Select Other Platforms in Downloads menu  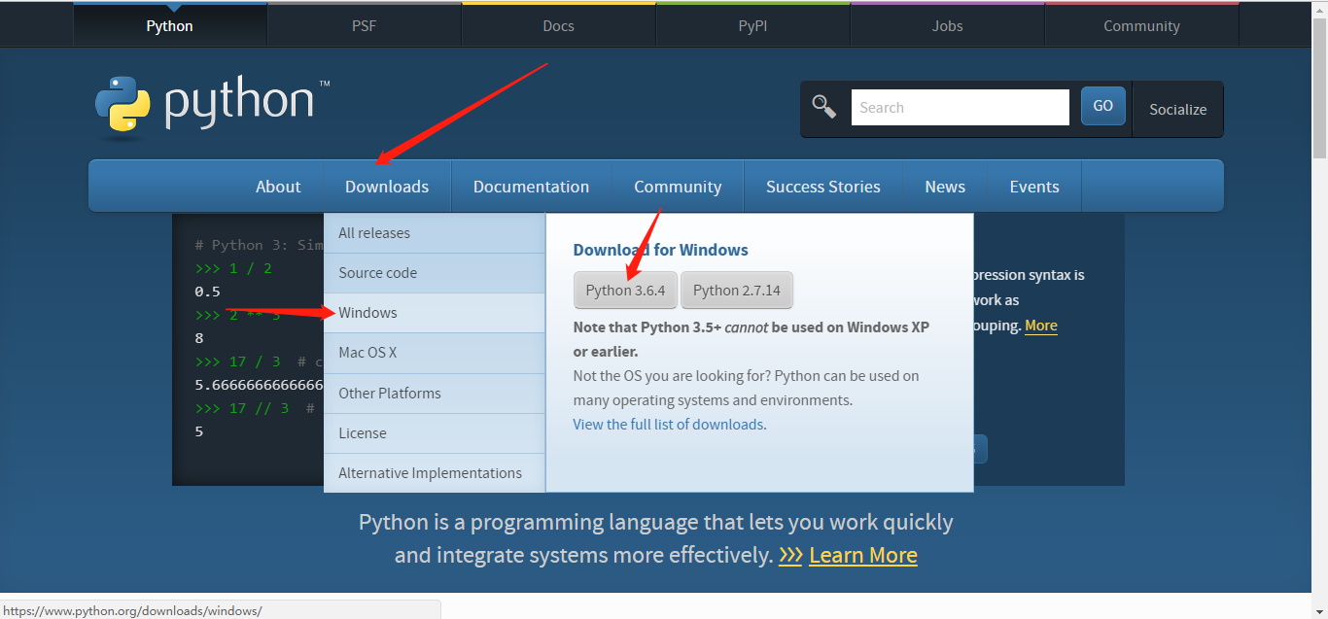[435, 394]
